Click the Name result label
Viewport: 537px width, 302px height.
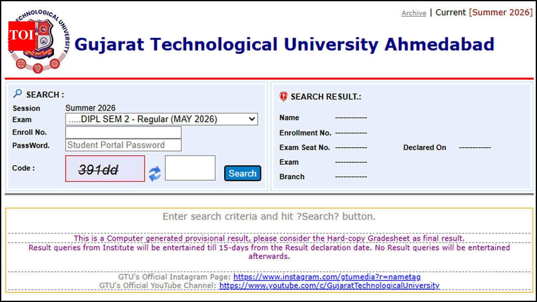(289, 118)
